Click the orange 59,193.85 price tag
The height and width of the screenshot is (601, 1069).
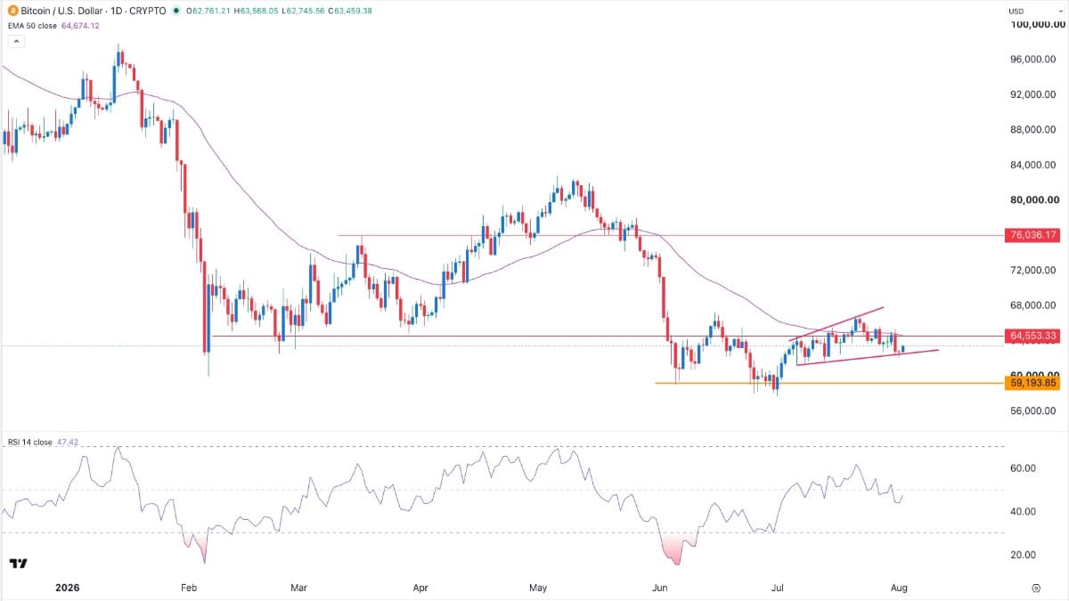coord(1032,383)
